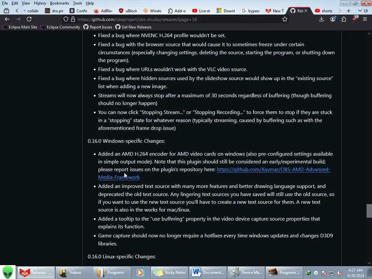Switch to the collab tab
The image size is (372, 279).
pyautogui.click(x=31, y=11)
